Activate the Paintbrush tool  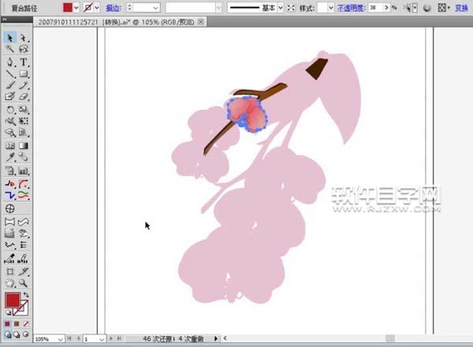point(10,85)
